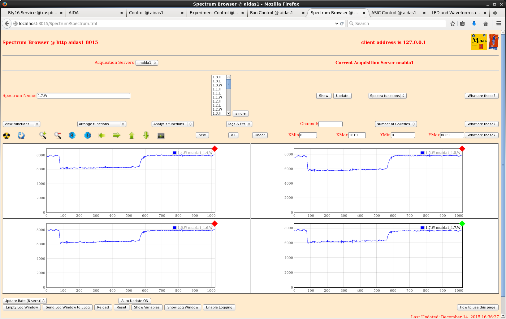506x319 pixels.
Task: Open the Number of Galleries dropdown
Action: (396, 124)
